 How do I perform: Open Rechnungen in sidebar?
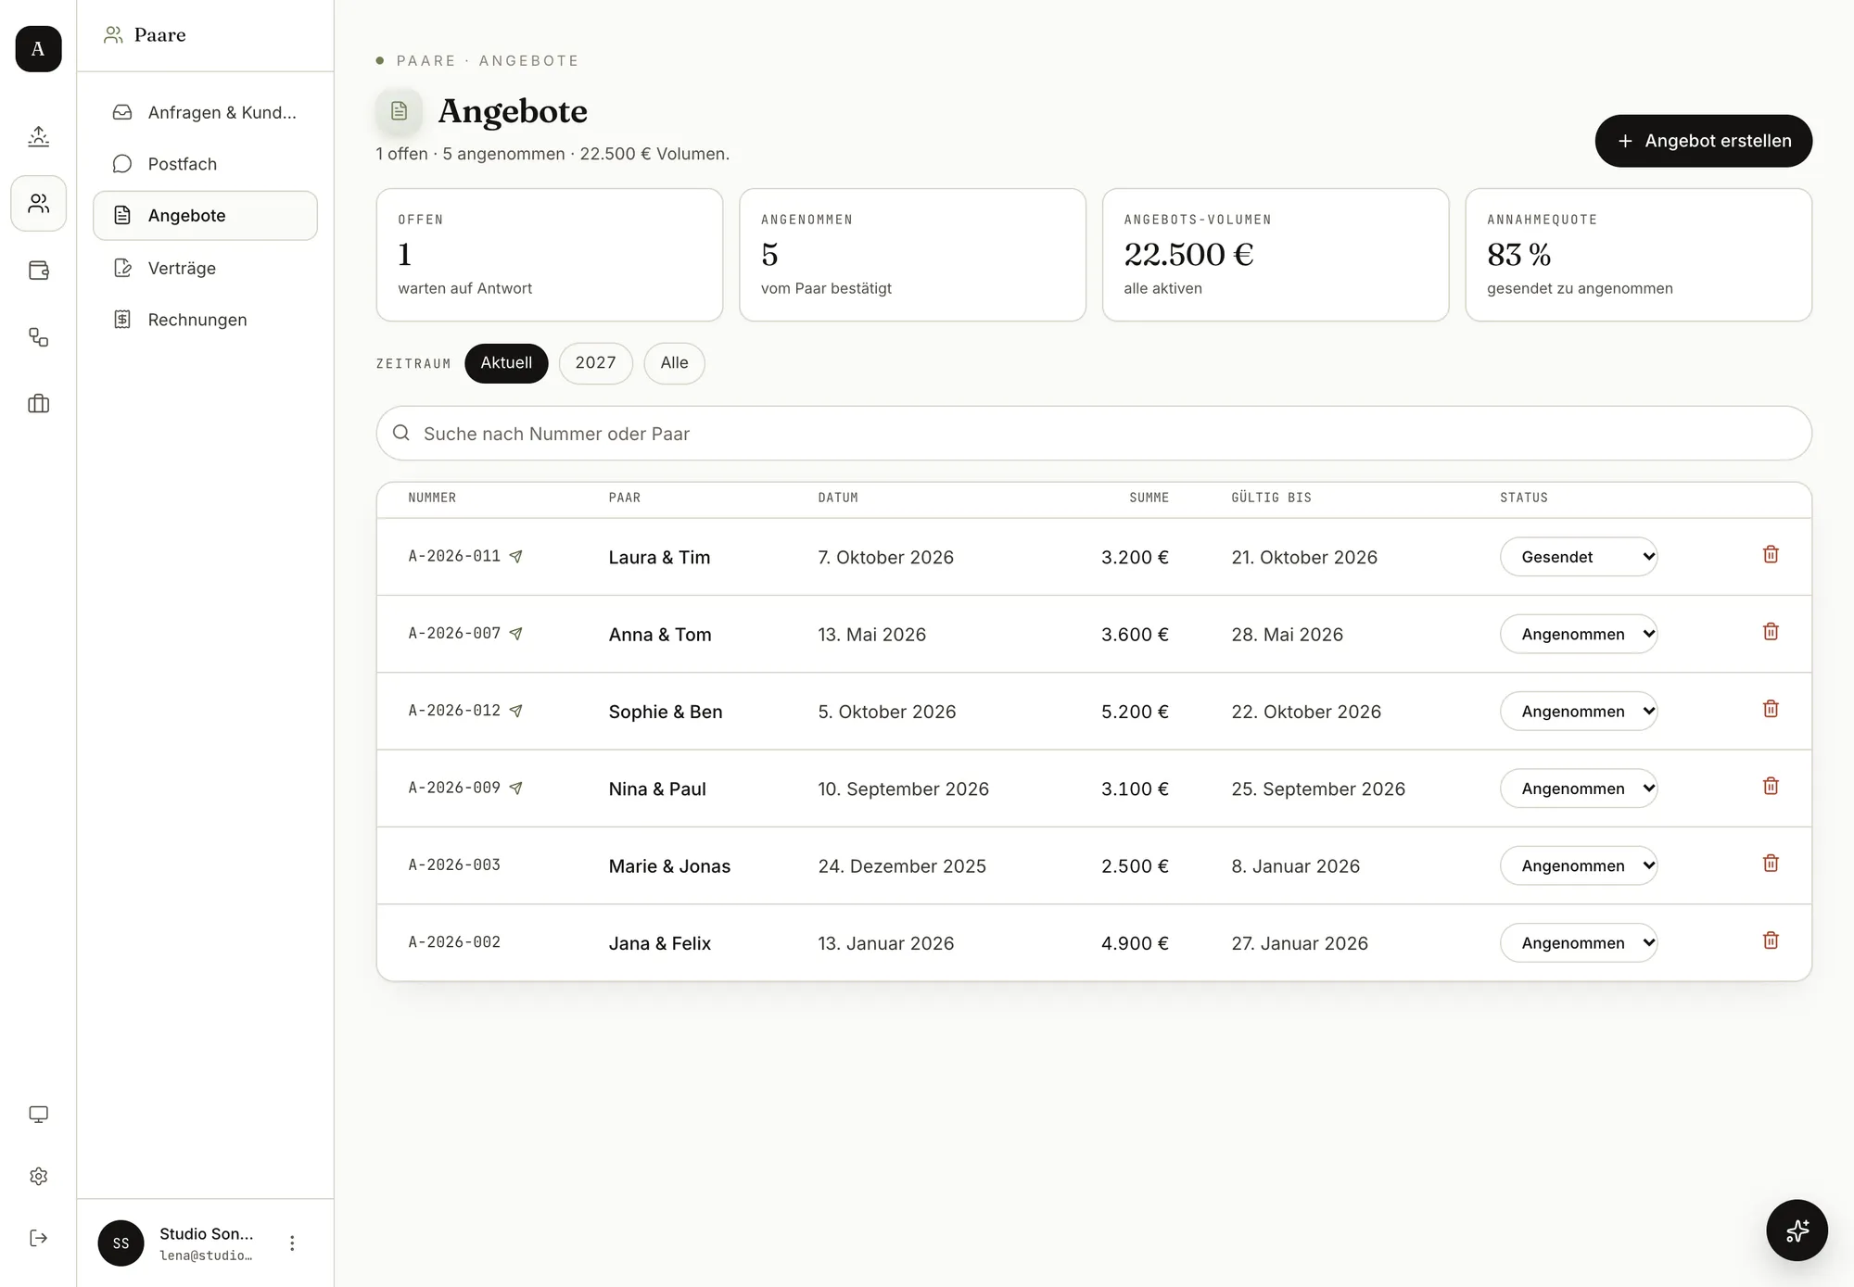tap(205, 320)
